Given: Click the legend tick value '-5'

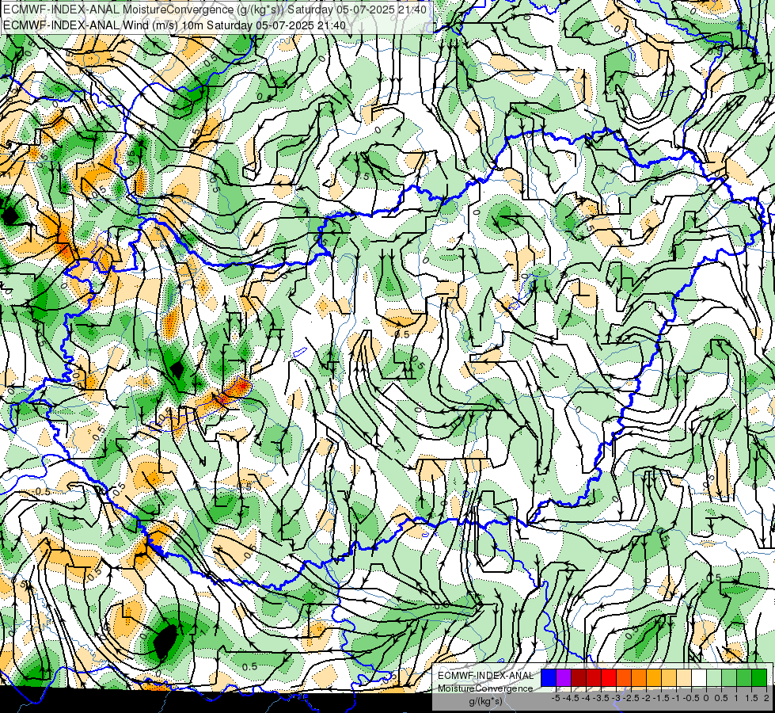Looking at the screenshot, I should [556, 698].
